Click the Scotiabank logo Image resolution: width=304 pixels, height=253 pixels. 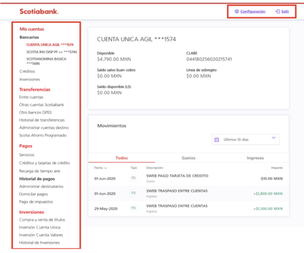[39, 11]
